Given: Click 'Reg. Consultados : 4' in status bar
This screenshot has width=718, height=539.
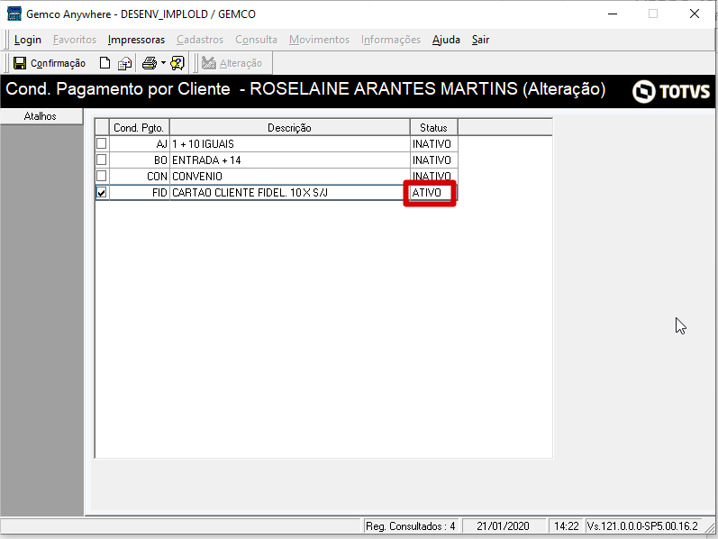Looking at the screenshot, I should [x=410, y=525].
